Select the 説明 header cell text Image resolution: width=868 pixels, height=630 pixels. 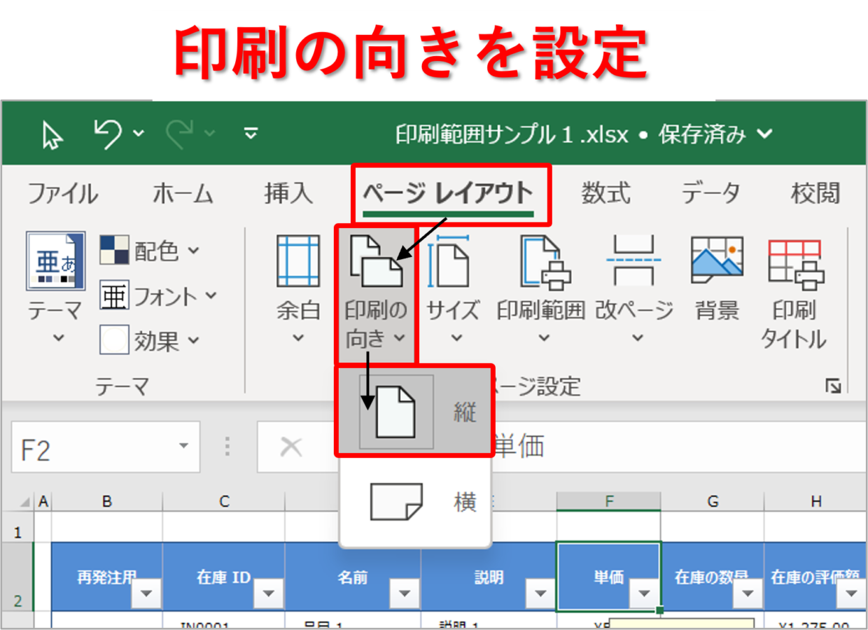click(x=489, y=577)
